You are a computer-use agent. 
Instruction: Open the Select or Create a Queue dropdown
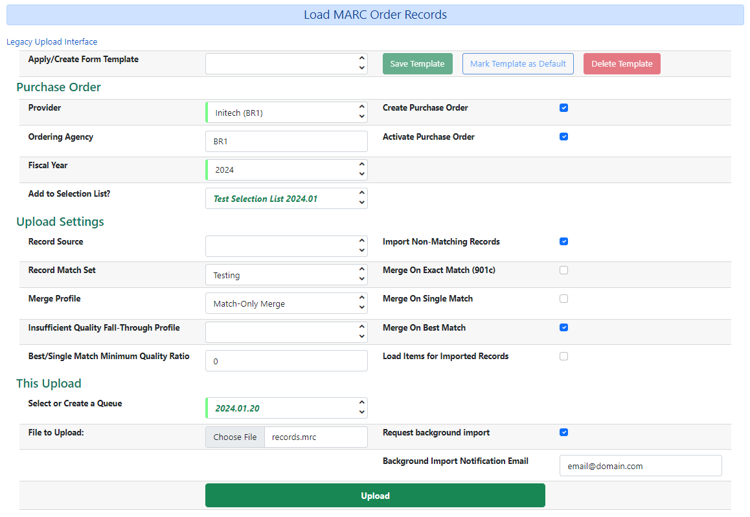[x=286, y=408]
